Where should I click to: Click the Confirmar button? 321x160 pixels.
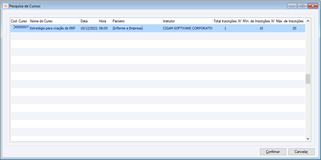(x=273, y=152)
